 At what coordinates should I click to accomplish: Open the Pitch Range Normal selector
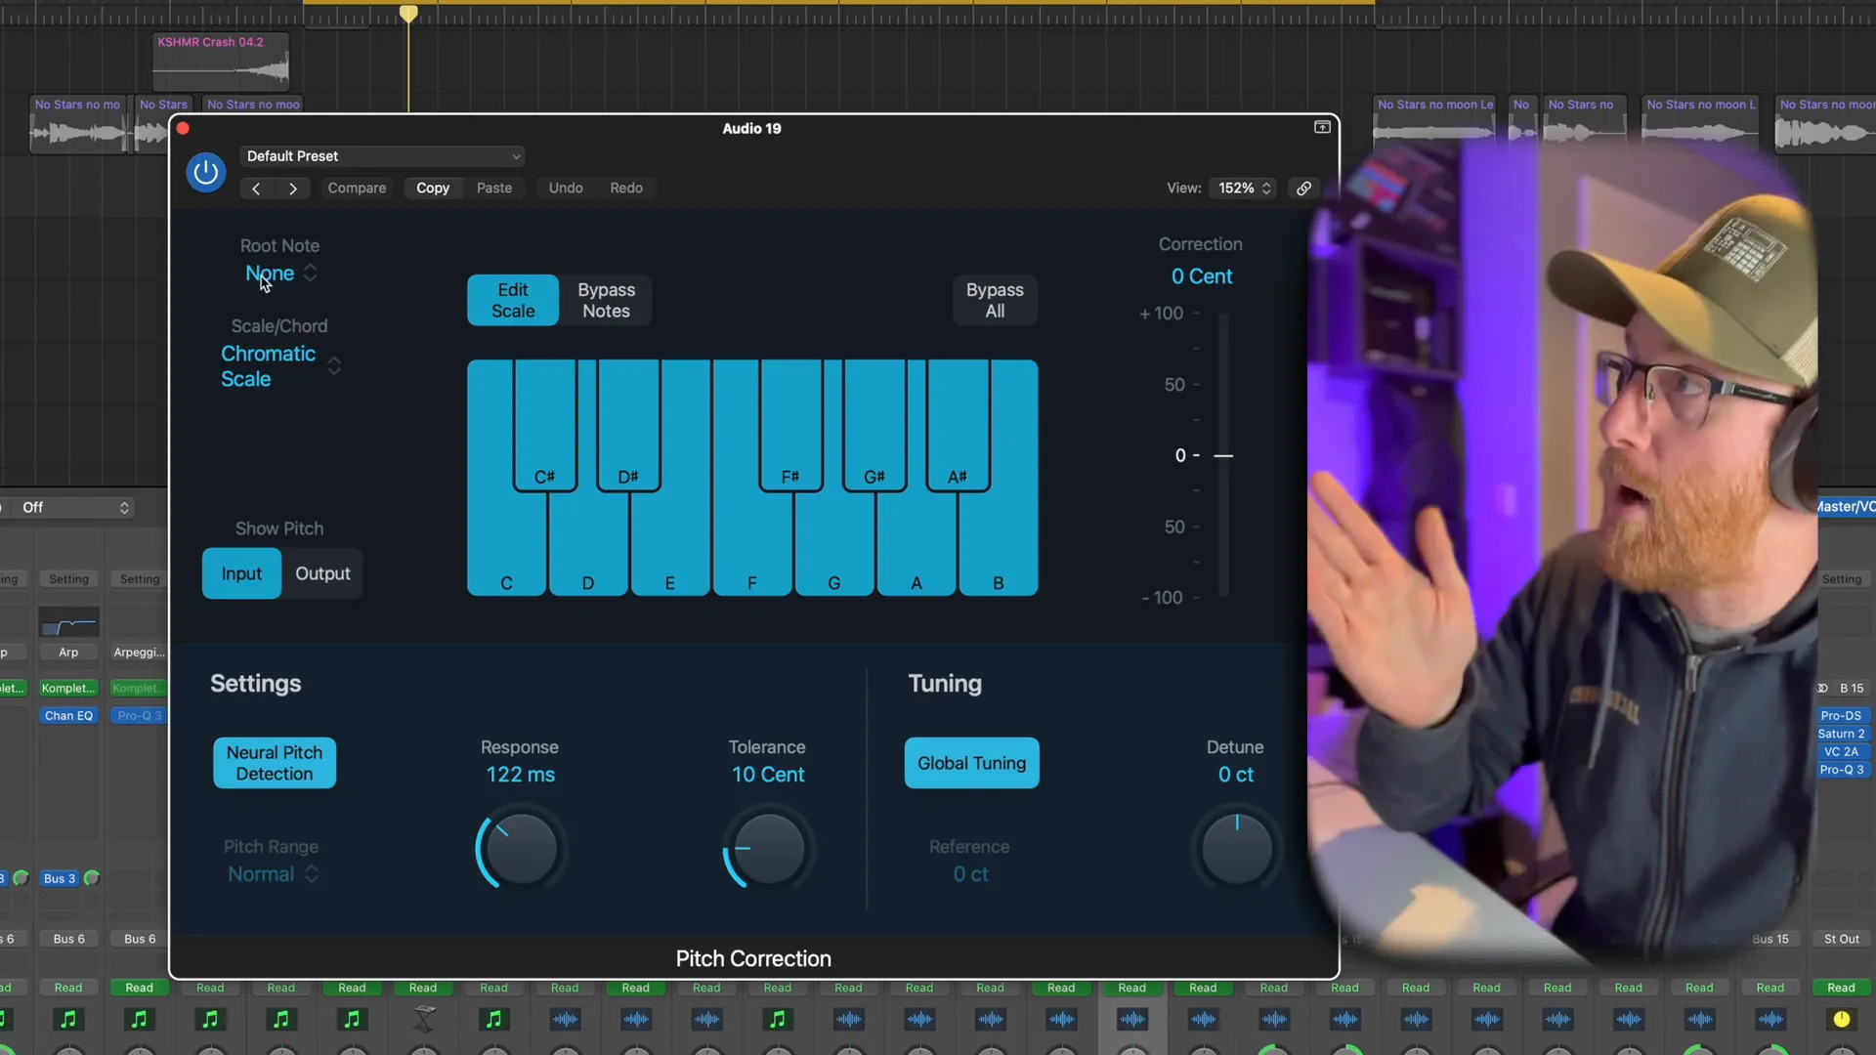tap(273, 874)
